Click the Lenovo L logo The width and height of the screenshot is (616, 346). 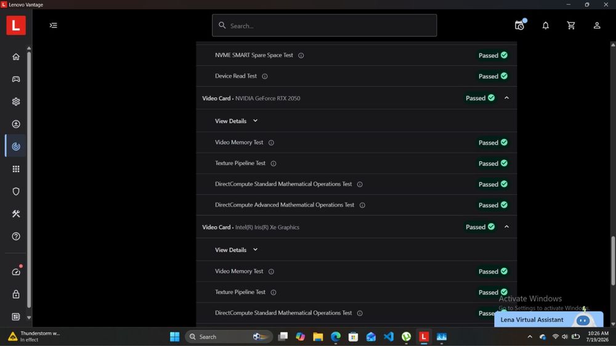tap(16, 25)
